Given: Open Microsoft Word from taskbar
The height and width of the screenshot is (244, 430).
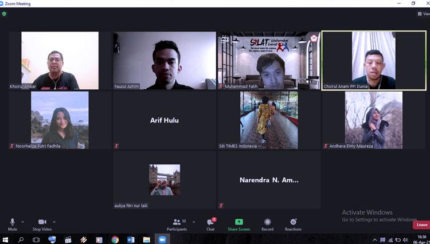Looking at the screenshot, I should (131, 240).
